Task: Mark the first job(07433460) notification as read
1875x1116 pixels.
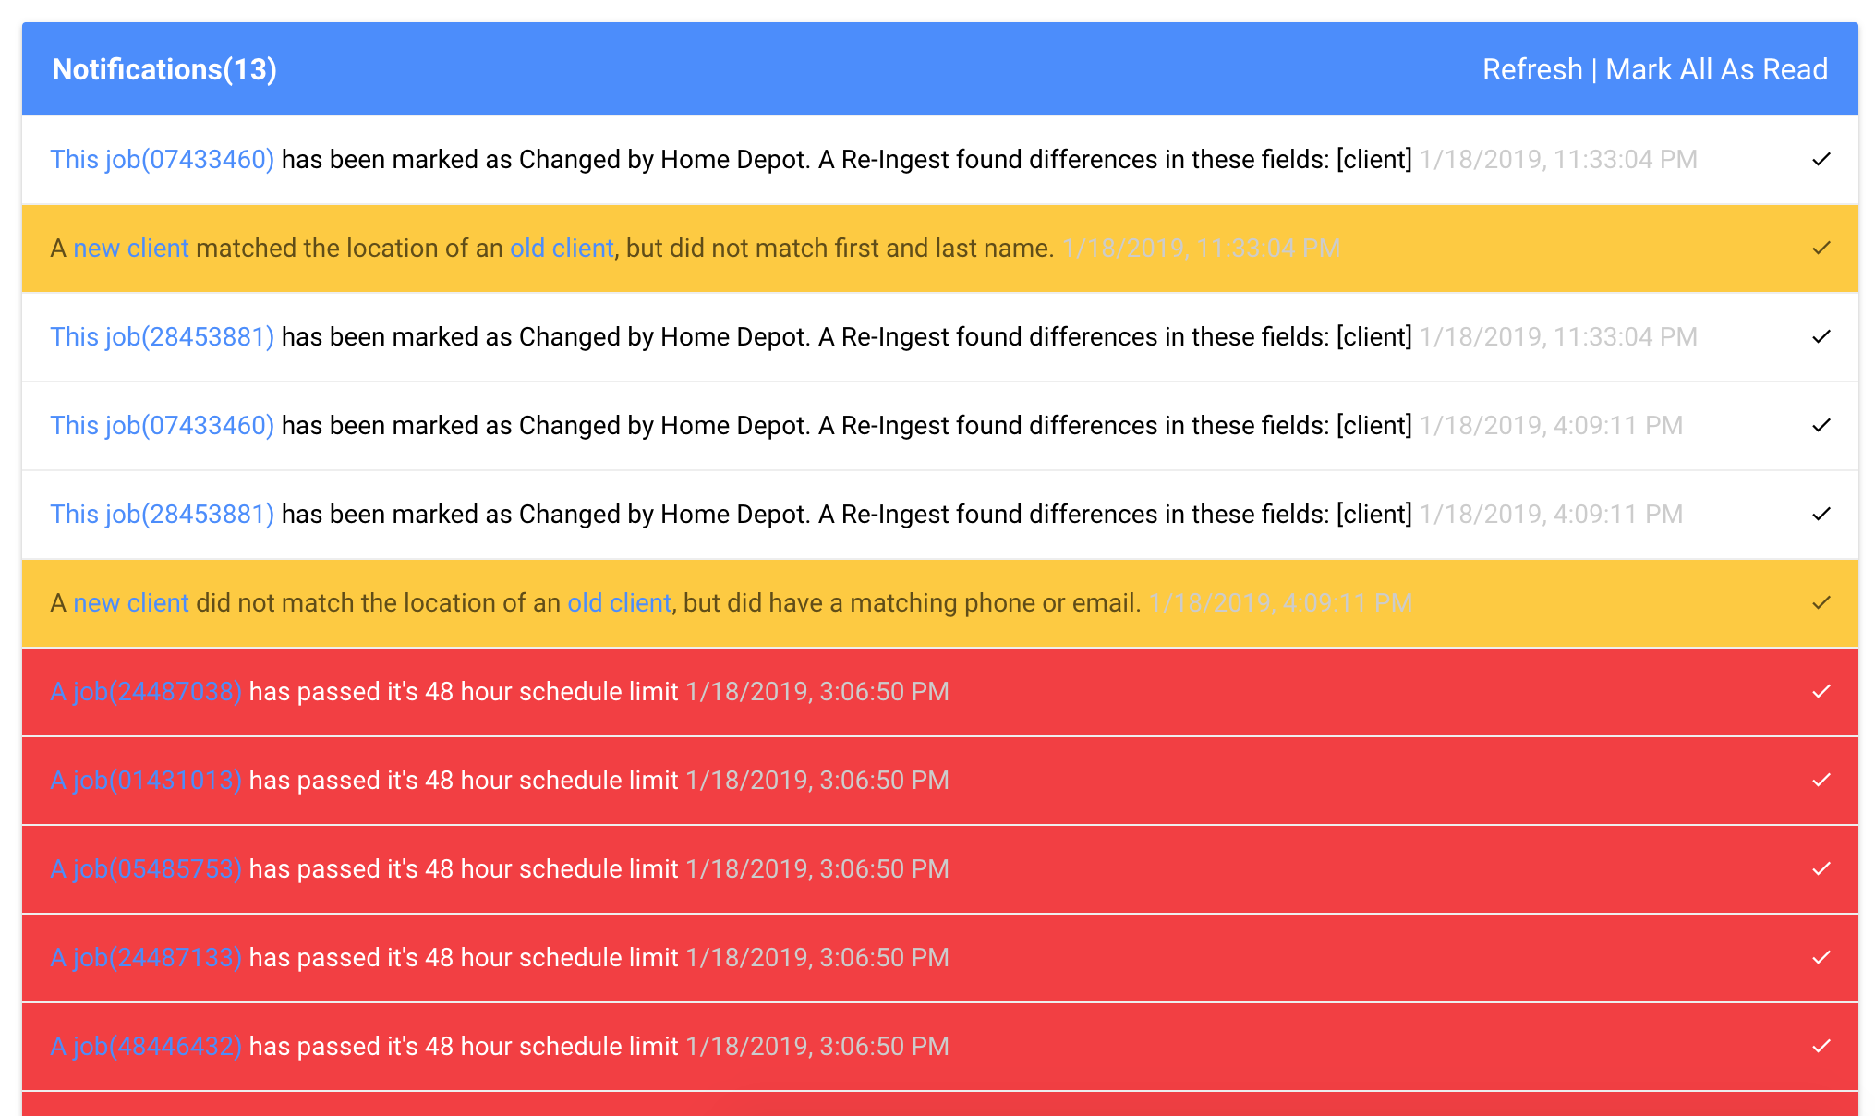Action: point(1821,159)
